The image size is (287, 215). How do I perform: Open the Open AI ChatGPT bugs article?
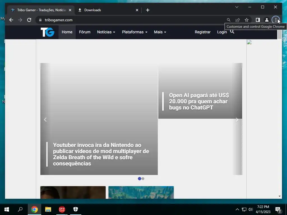199,101
